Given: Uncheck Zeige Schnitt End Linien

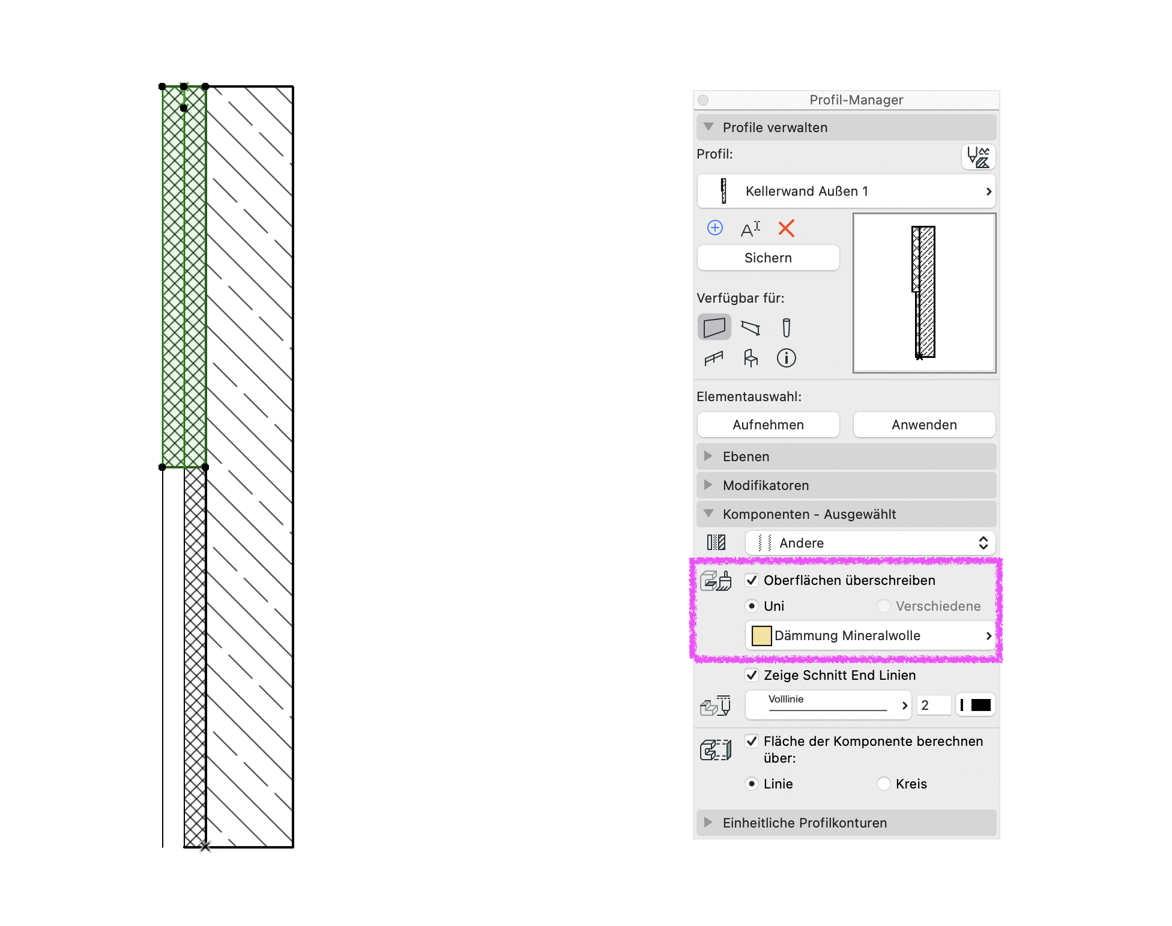Looking at the screenshot, I should pos(752,675).
